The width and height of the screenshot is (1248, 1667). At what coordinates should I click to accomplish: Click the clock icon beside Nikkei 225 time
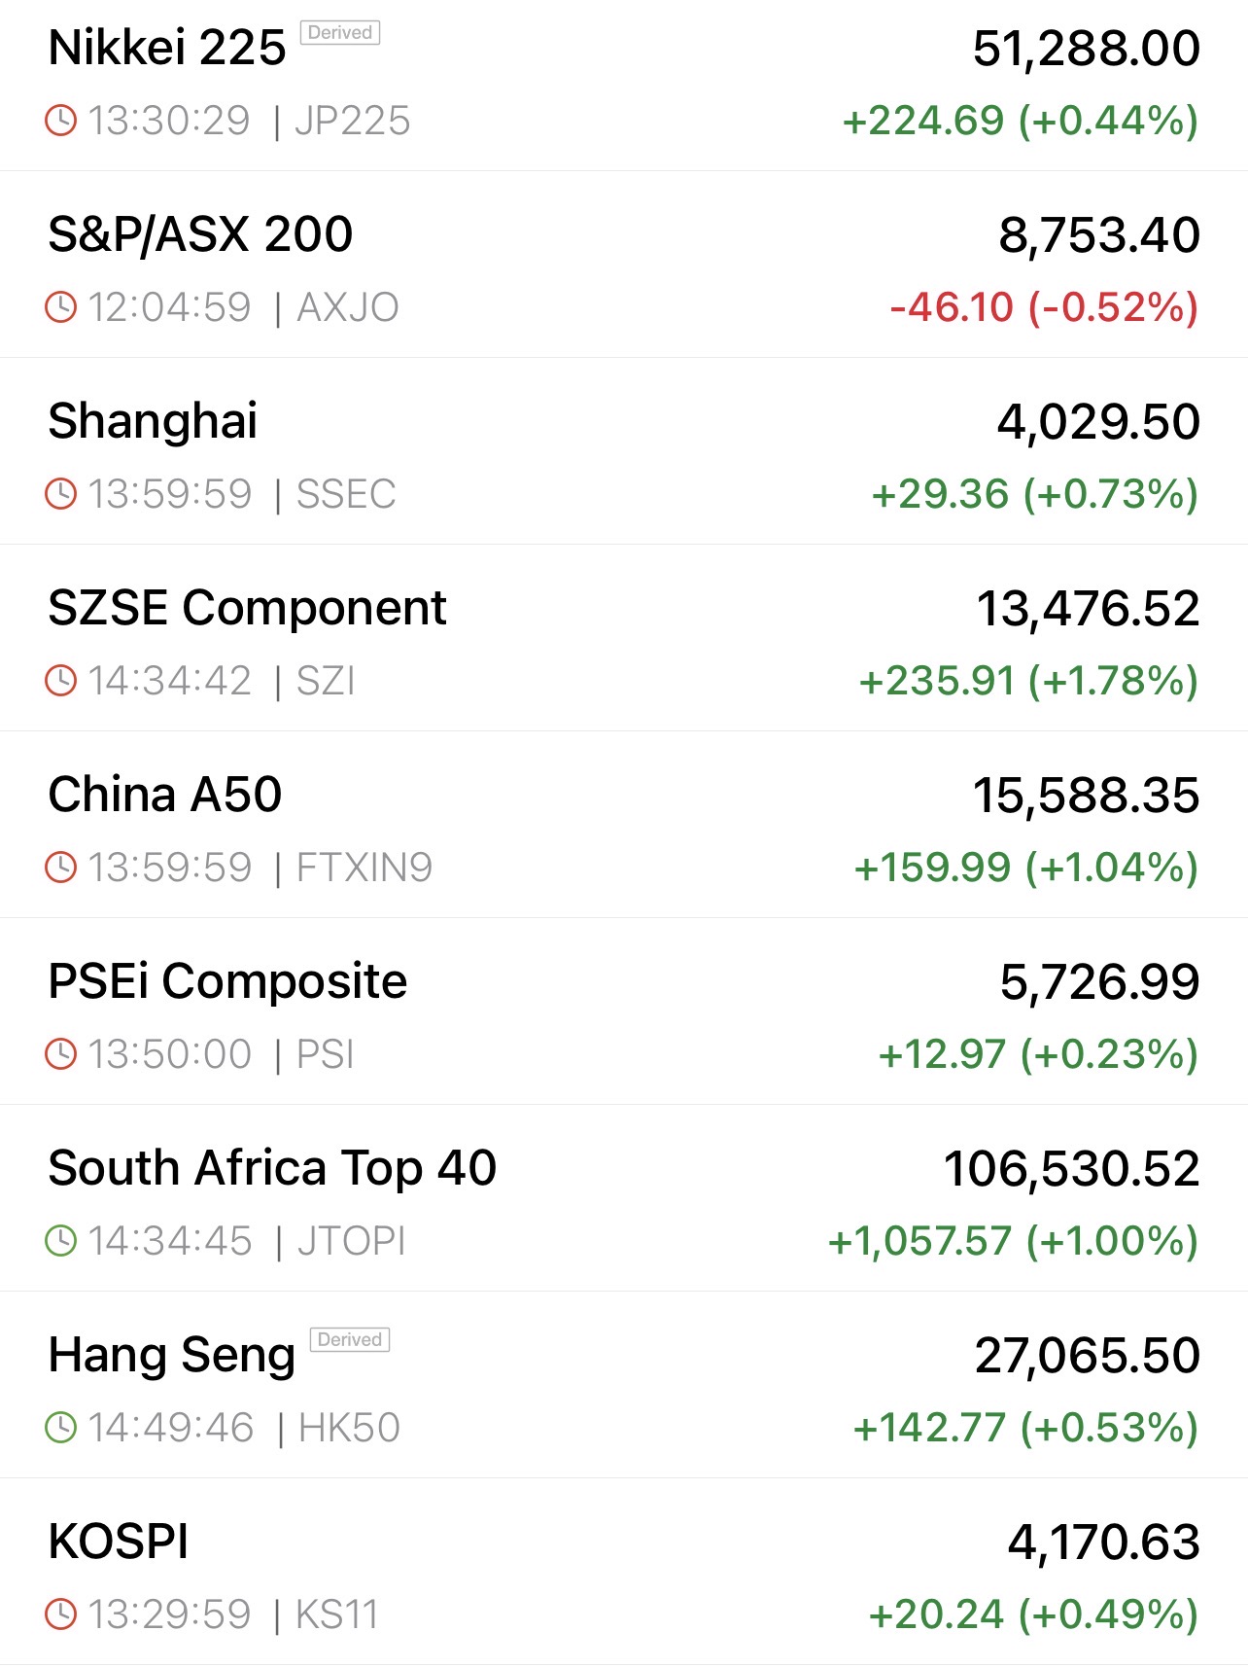(61, 121)
